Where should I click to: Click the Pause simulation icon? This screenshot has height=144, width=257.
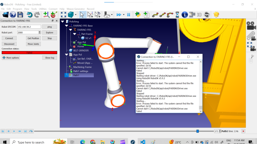(128, 15)
